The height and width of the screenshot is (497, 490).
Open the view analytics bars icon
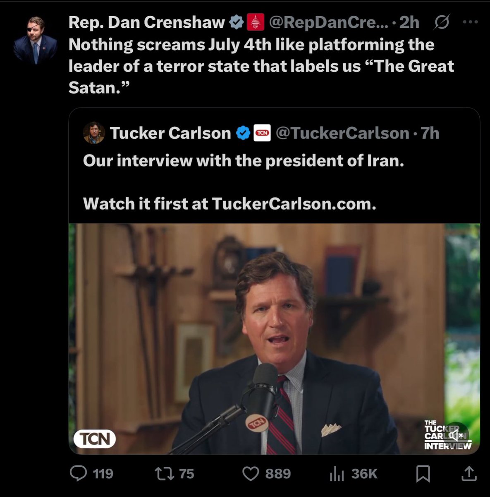pyautogui.click(x=337, y=473)
